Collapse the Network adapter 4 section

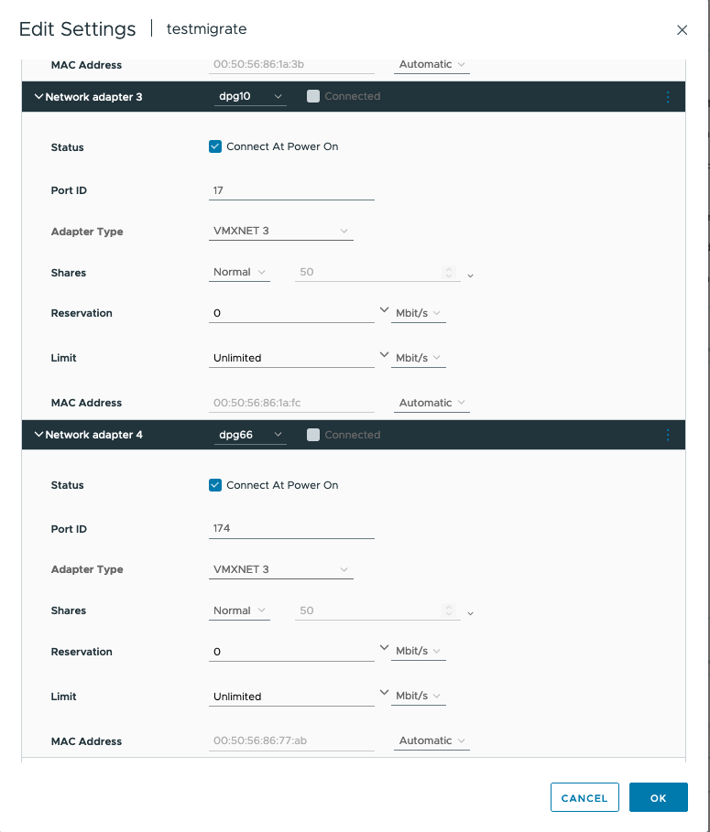click(x=38, y=435)
